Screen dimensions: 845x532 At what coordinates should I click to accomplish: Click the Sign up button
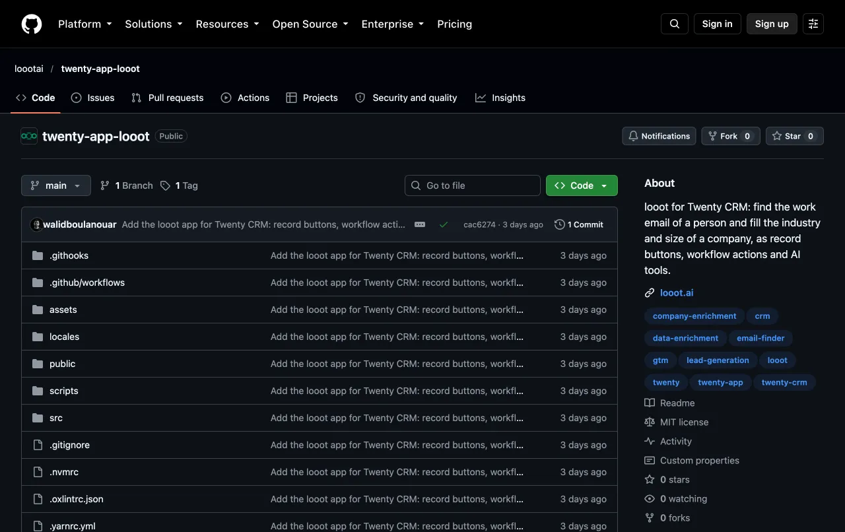pos(772,24)
